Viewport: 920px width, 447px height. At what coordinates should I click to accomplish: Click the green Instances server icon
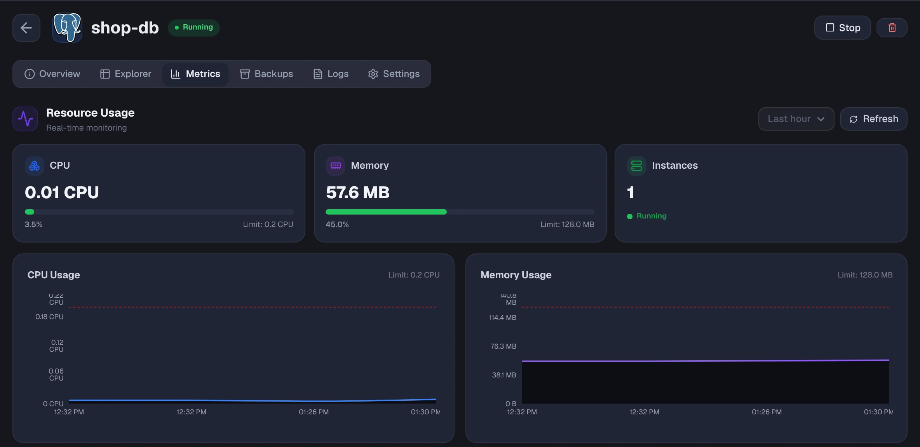(636, 166)
